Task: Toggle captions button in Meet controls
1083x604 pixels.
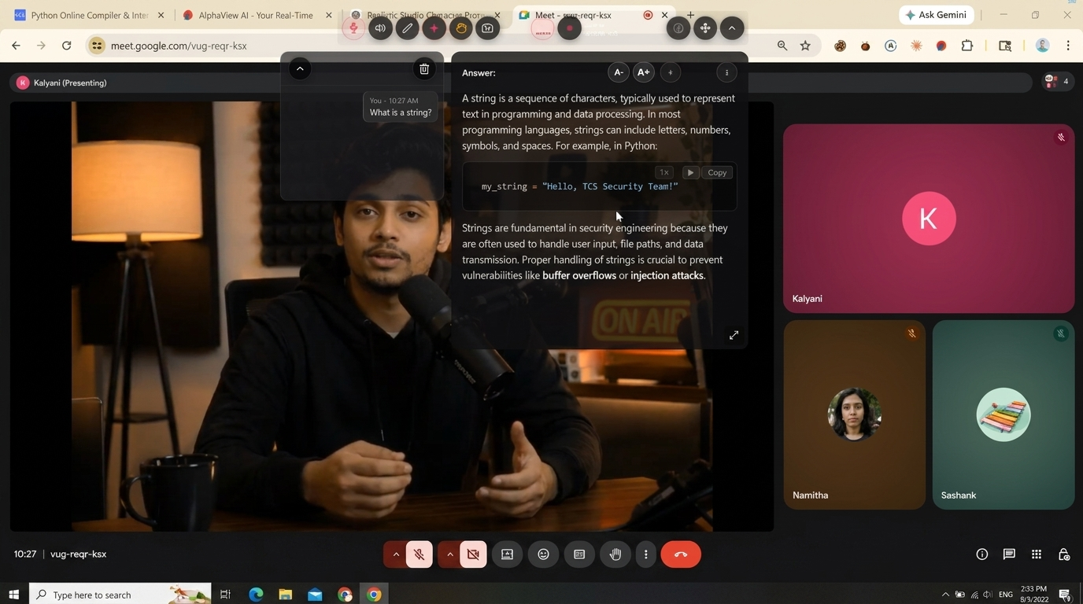Action: pyautogui.click(x=579, y=554)
